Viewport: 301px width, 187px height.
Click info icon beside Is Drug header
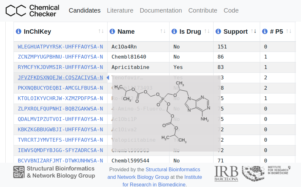pos(174,31)
